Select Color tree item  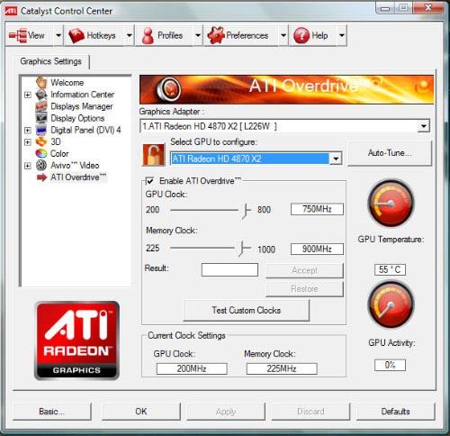[x=59, y=153]
